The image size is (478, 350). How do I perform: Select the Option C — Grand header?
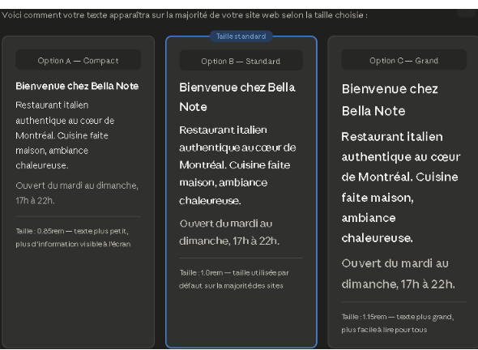pos(403,61)
